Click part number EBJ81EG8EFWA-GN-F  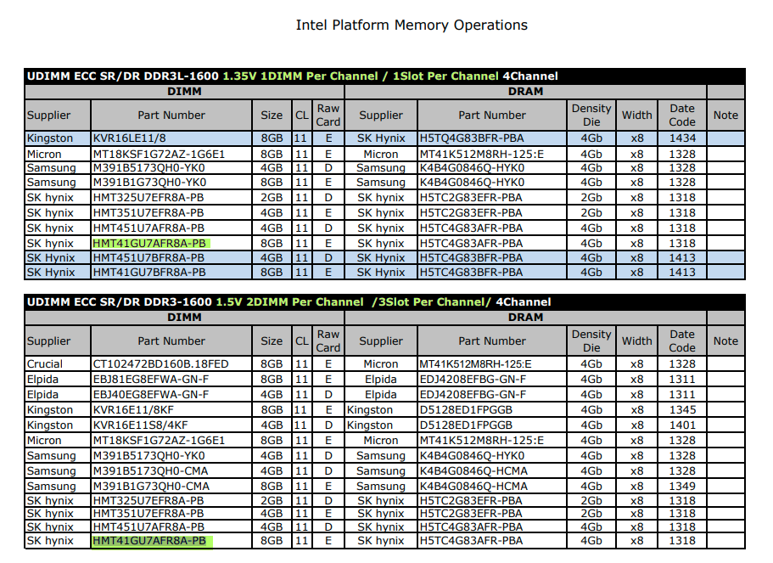point(151,380)
